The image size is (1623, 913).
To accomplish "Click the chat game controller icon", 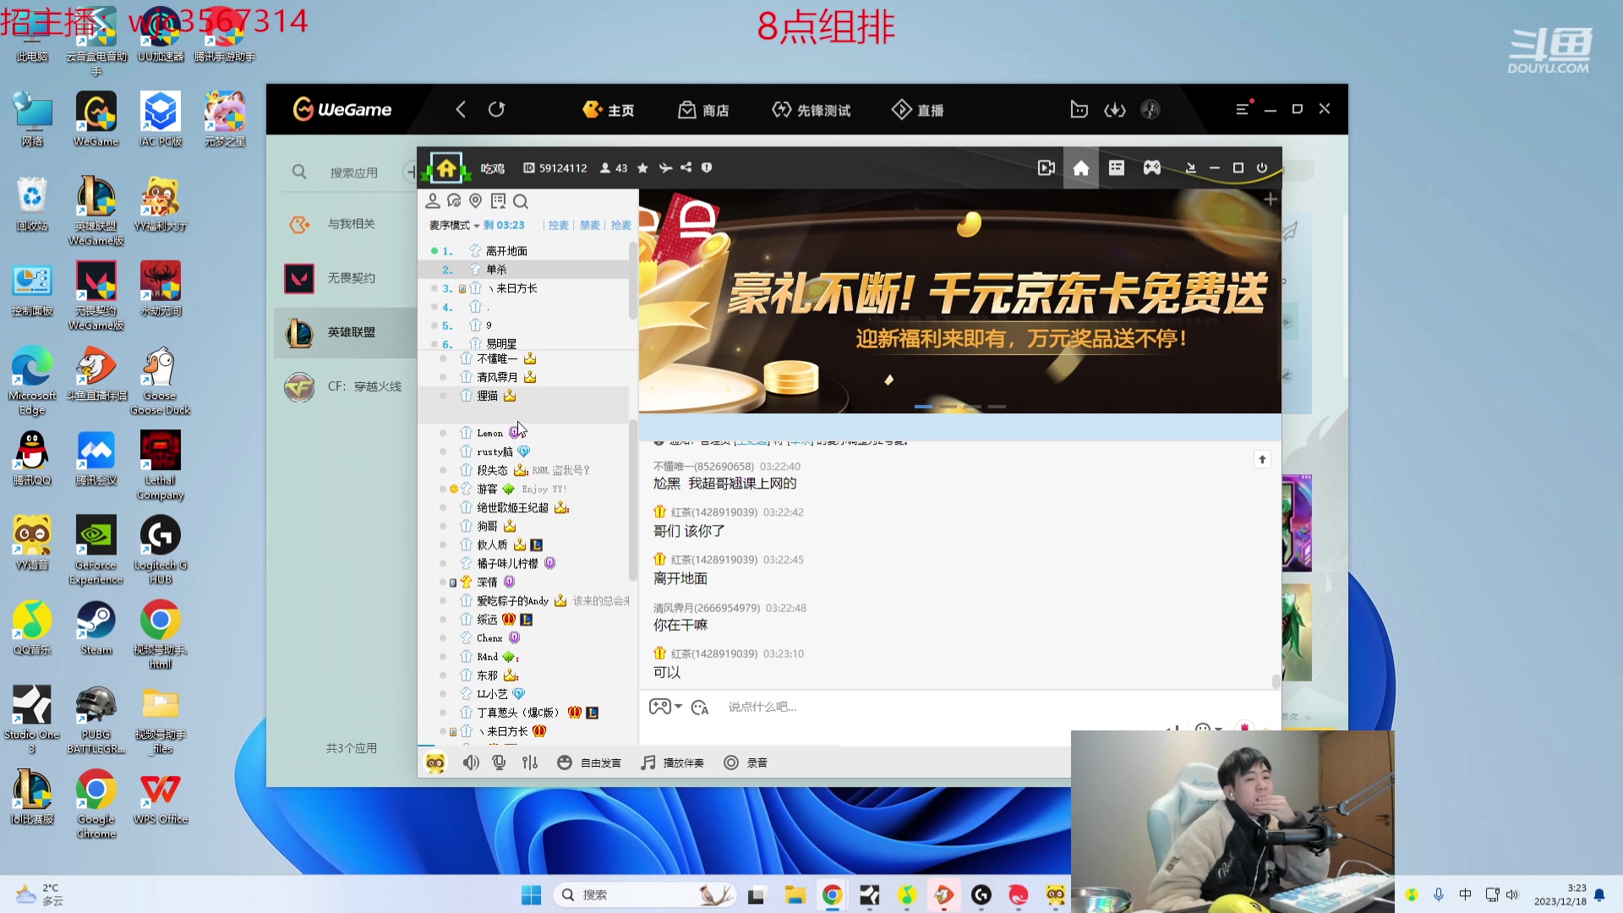I will (x=659, y=707).
